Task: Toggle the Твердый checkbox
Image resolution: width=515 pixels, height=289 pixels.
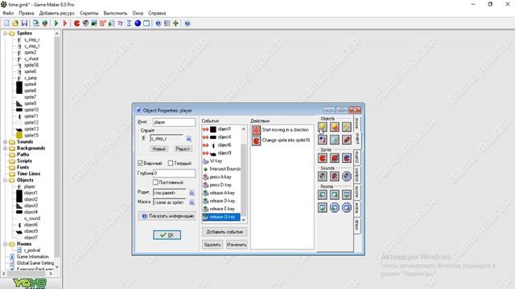Action: click(x=171, y=163)
